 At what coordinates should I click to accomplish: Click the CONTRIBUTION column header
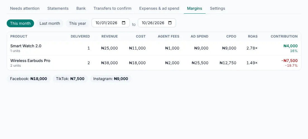[x=284, y=36]
